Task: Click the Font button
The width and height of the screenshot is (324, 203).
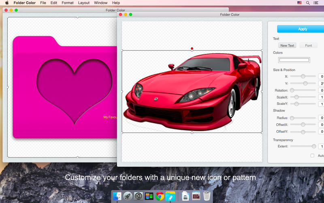Action: coord(308,45)
